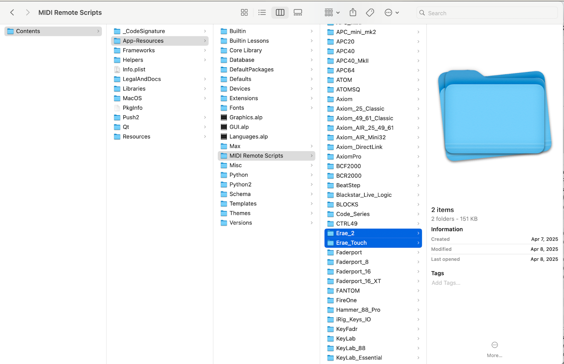Expand the Database folder chevron

coord(312,60)
